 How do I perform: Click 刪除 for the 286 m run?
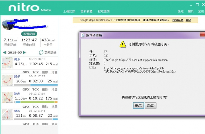[x=45, y=89]
